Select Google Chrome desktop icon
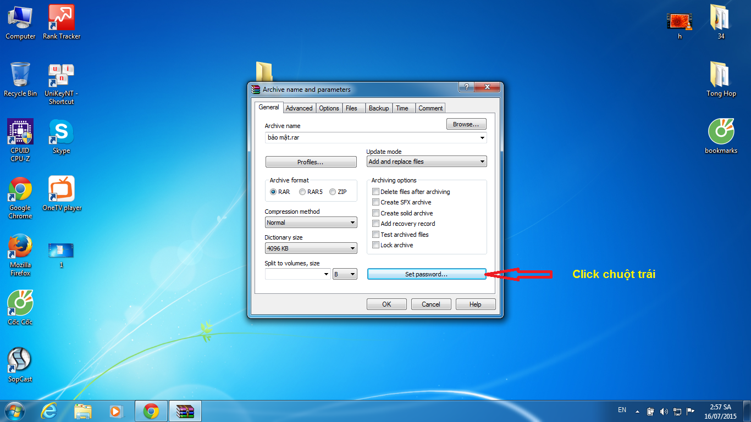 (20, 198)
